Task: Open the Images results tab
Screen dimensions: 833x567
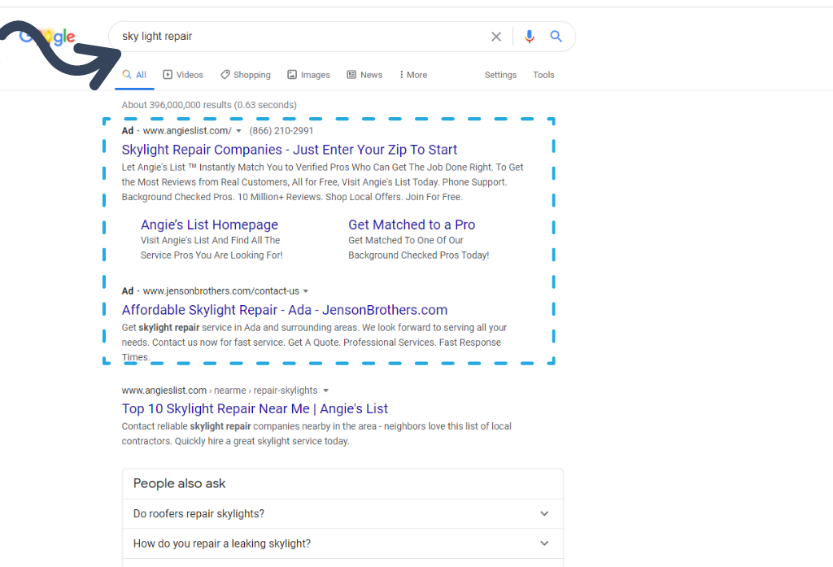Action: pos(308,75)
